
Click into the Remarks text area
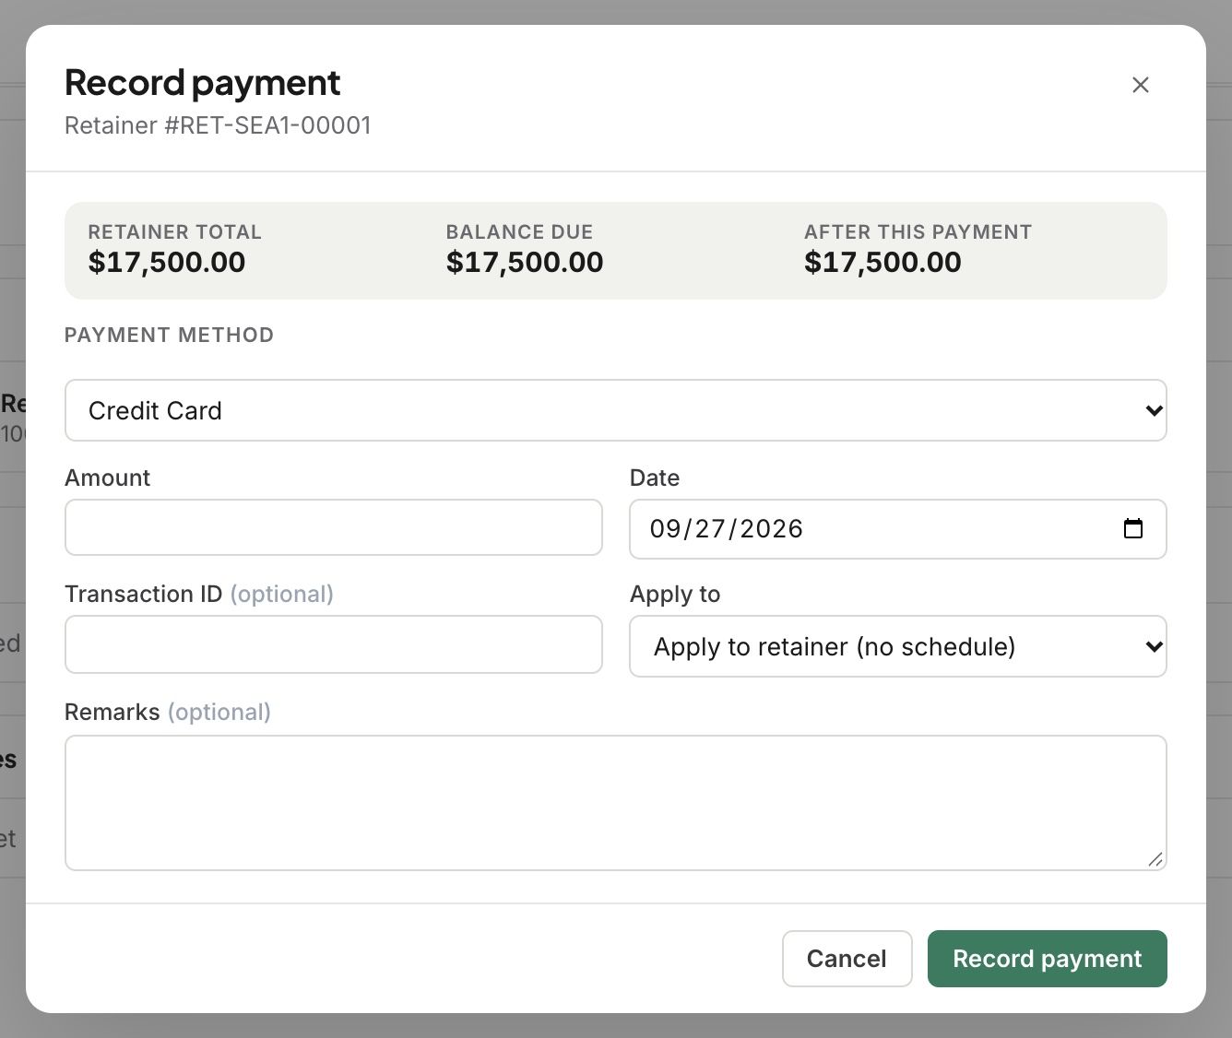click(616, 803)
